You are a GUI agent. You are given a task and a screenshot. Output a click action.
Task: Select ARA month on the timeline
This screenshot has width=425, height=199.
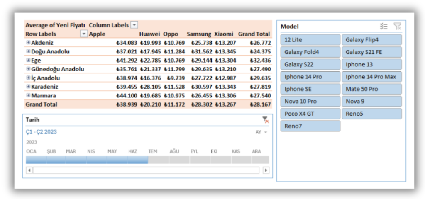(260, 160)
